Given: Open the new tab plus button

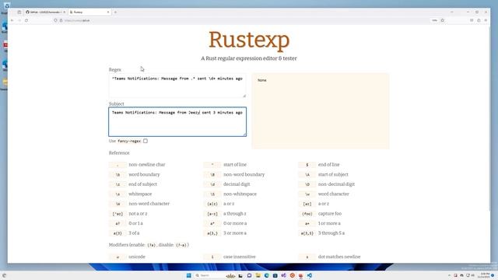Looking at the screenshot, I should tap(115, 12).
